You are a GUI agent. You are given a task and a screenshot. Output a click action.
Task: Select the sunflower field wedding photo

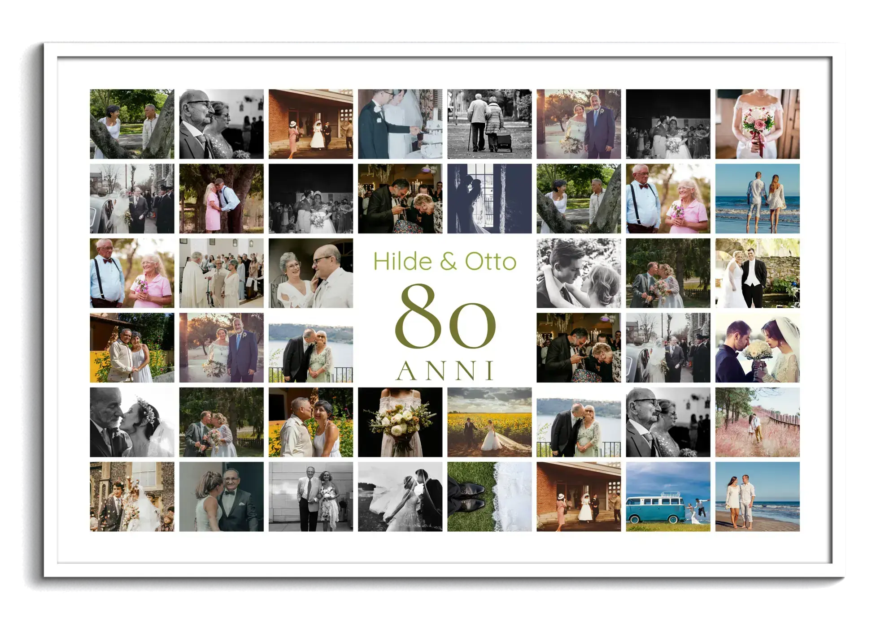[x=489, y=422]
